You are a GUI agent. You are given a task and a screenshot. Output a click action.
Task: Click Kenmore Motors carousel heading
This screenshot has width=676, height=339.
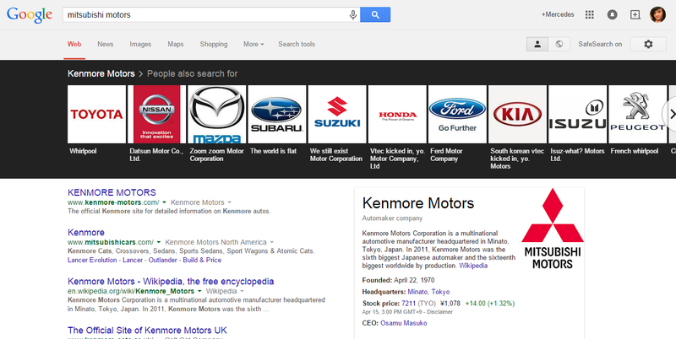101,73
